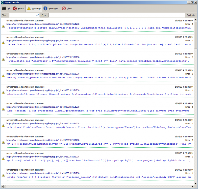The image size is (198, 189).
Task: Switch to the Messages view
Action: (x=51, y=9)
